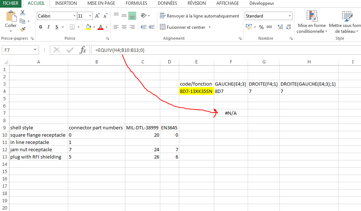Open the Standard number format dropdown

click(290, 16)
